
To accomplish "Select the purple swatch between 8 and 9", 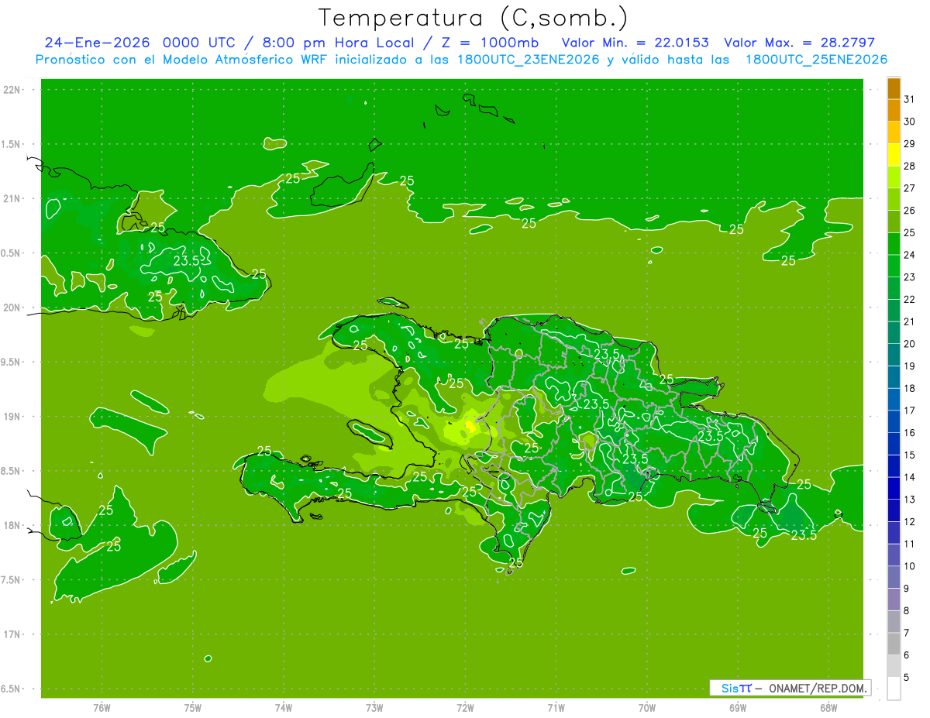I will coord(894,599).
